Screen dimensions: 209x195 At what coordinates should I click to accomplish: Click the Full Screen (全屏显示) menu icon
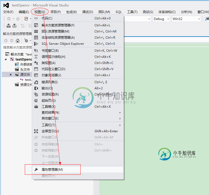click(x=36, y=131)
